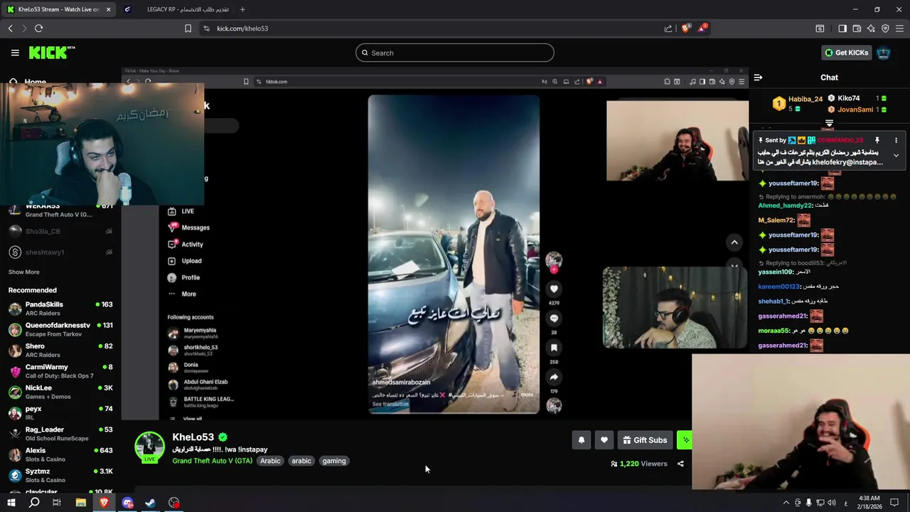The image size is (910, 512).
Task: Open the pinned message options menu
Action: [x=896, y=141]
